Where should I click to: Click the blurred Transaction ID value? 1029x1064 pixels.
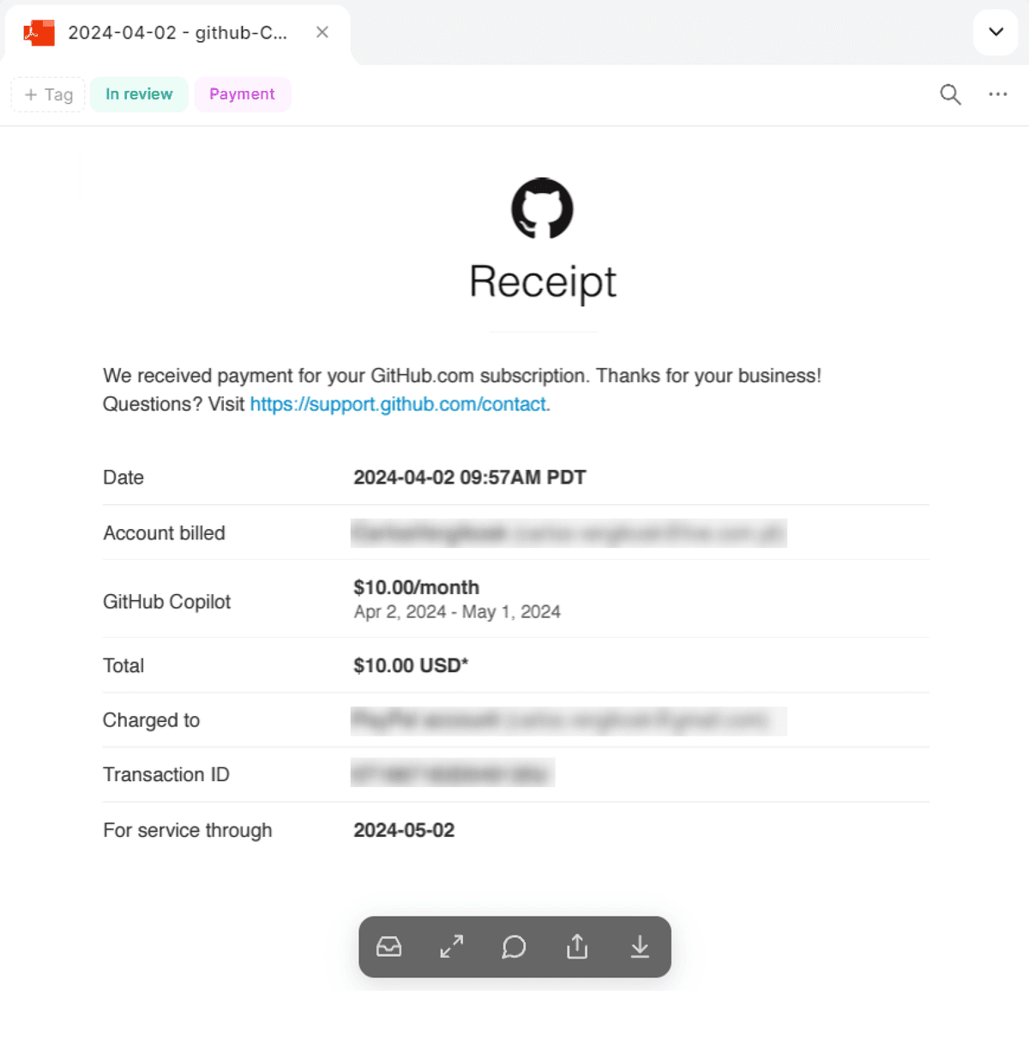[x=452, y=773]
